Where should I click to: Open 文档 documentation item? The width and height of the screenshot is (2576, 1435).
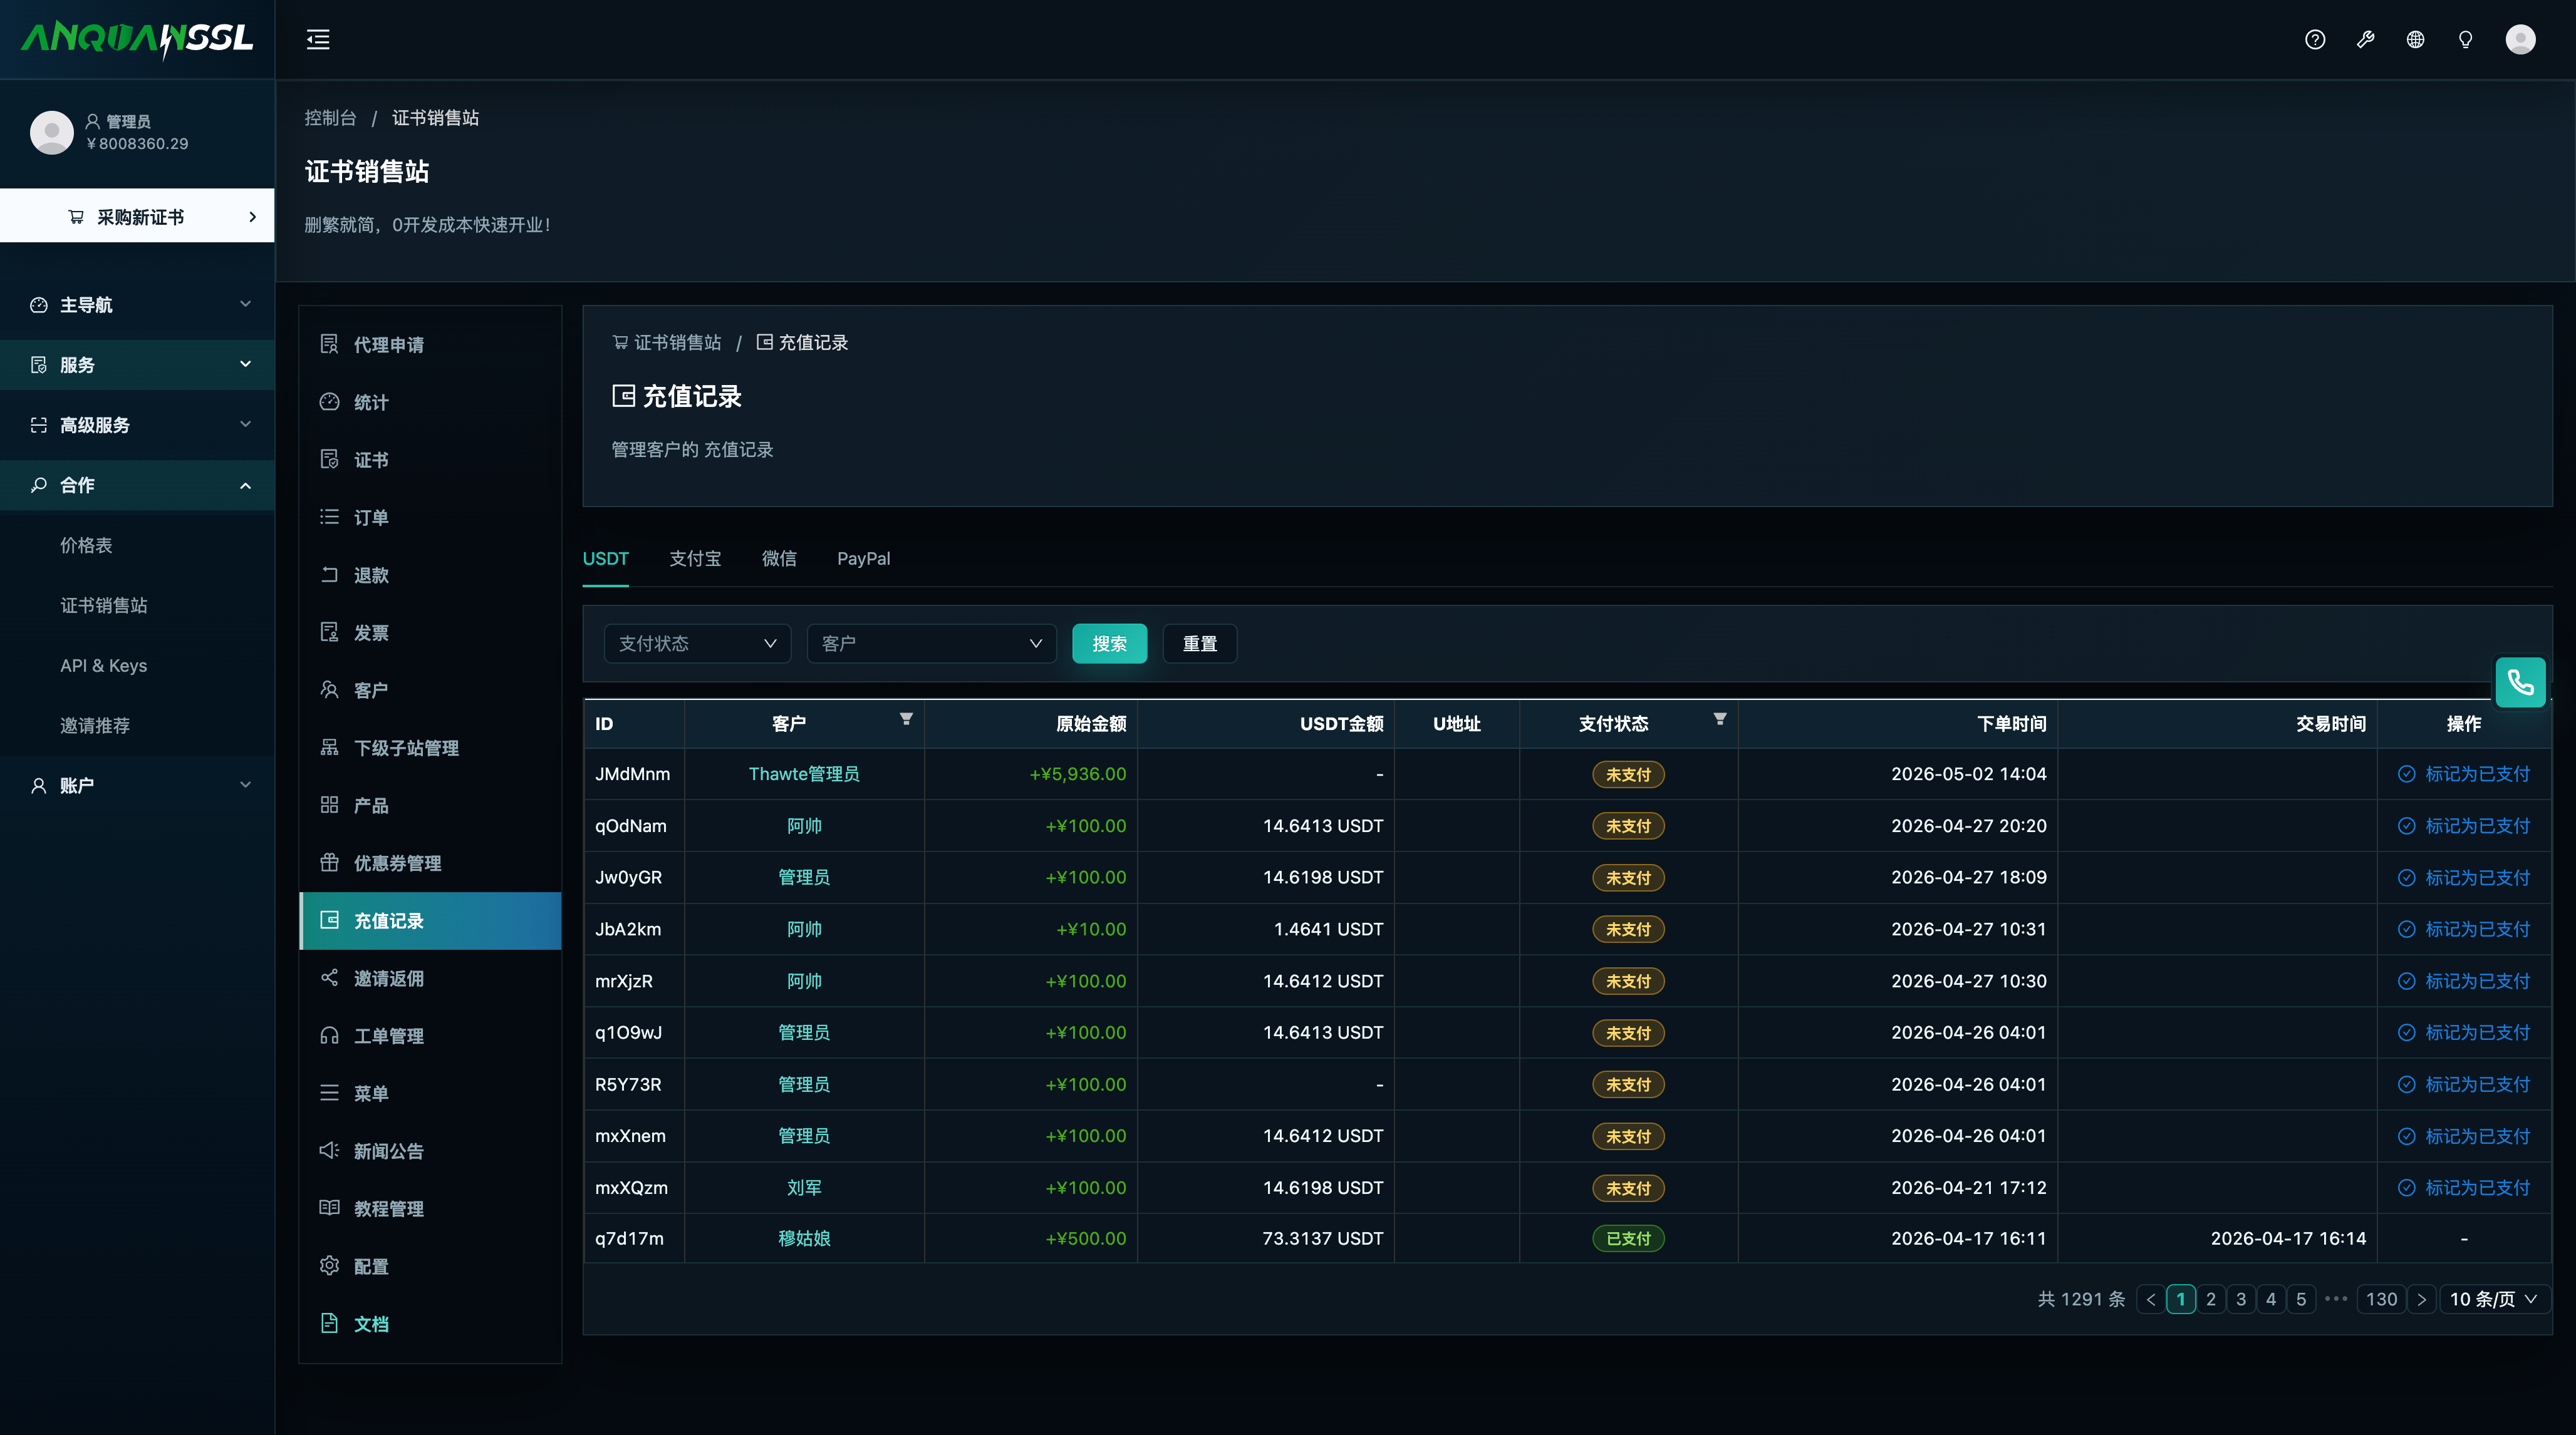pos(430,1324)
